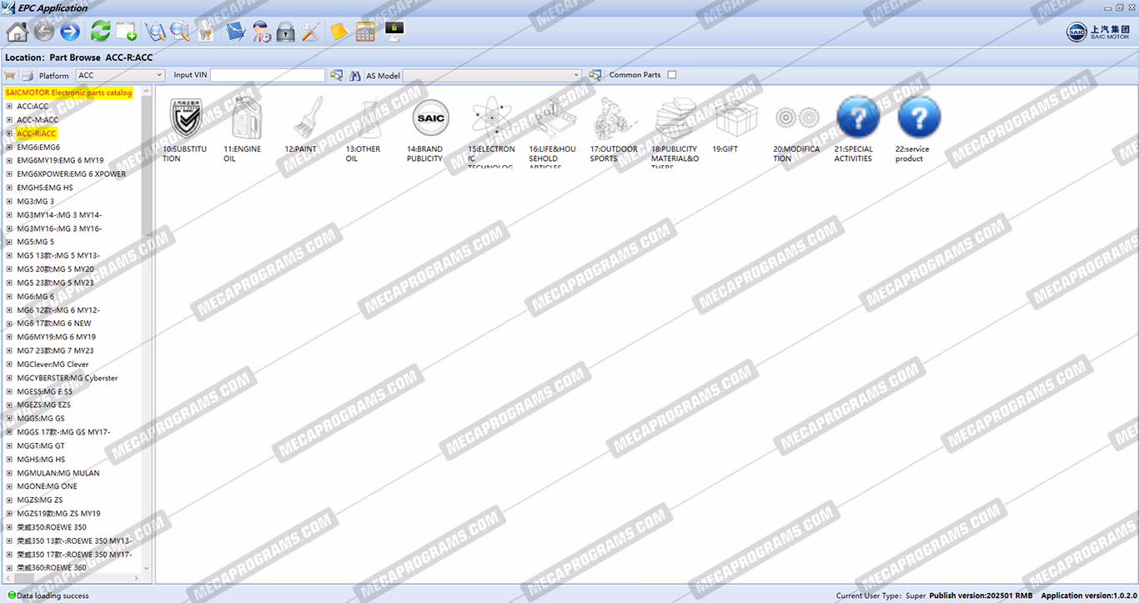Image resolution: width=1139 pixels, height=603 pixels.
Task: Expand the MGCYBERSTER:MG Cyberster node
Action: click(9, 378)
